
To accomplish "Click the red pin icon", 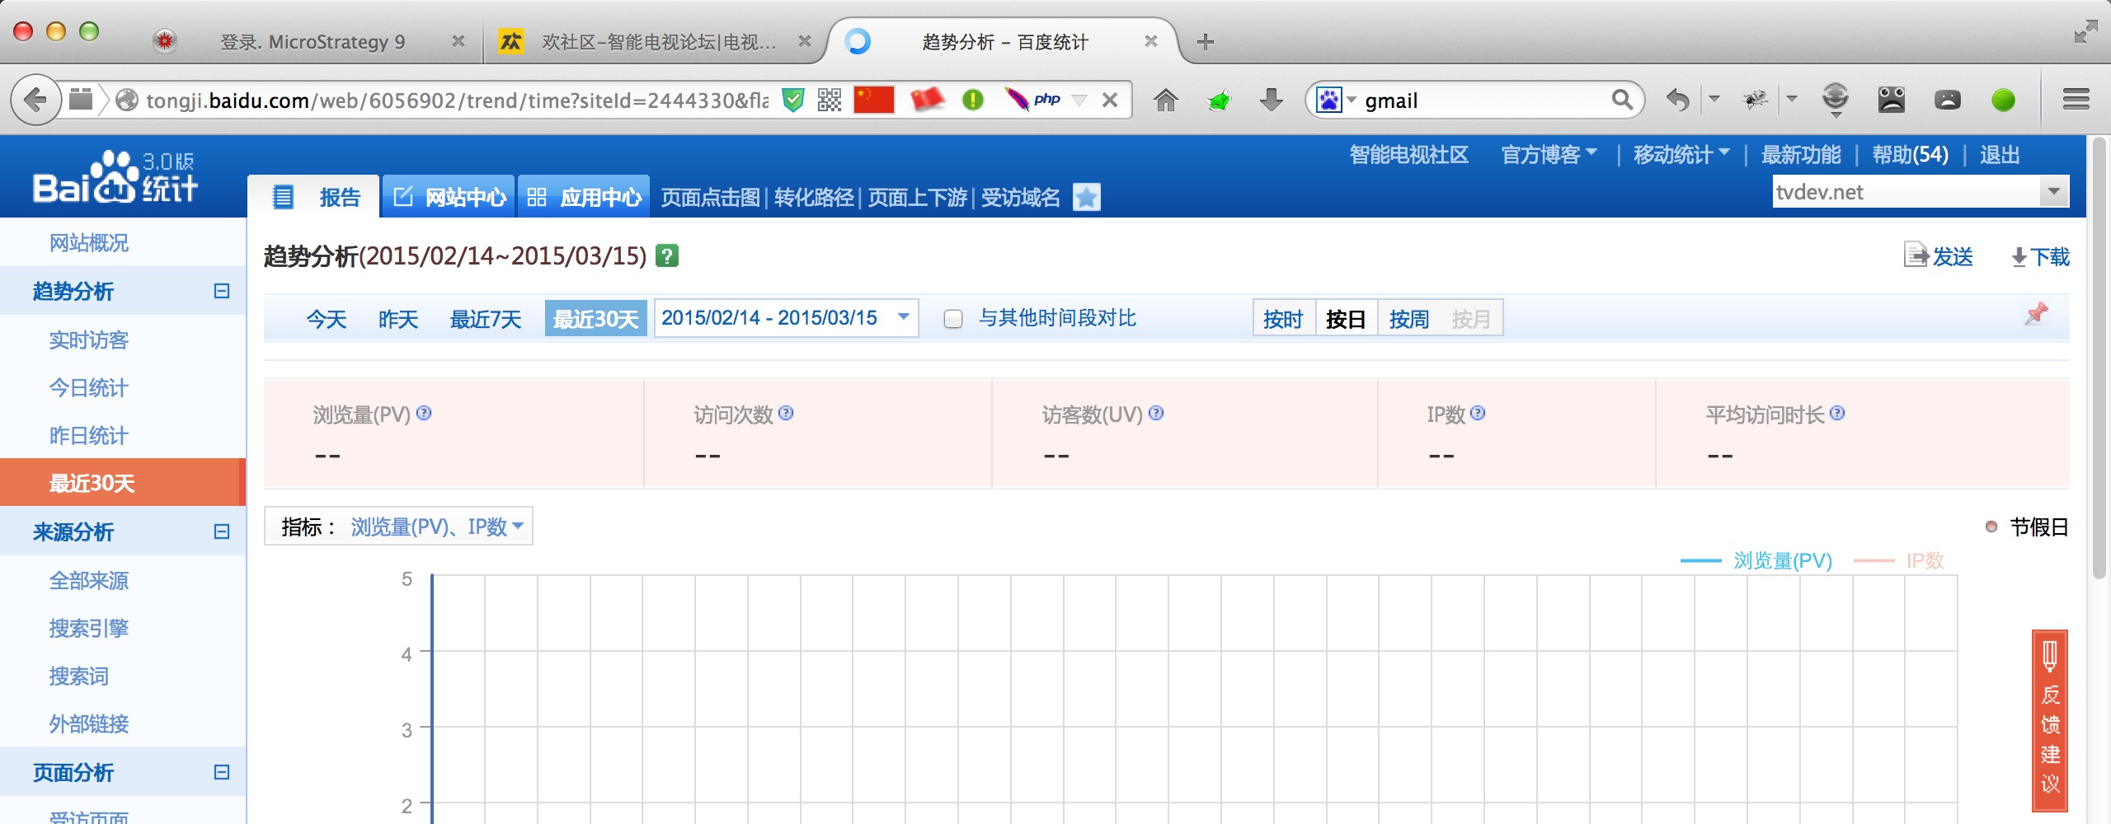I will 2036,314.
